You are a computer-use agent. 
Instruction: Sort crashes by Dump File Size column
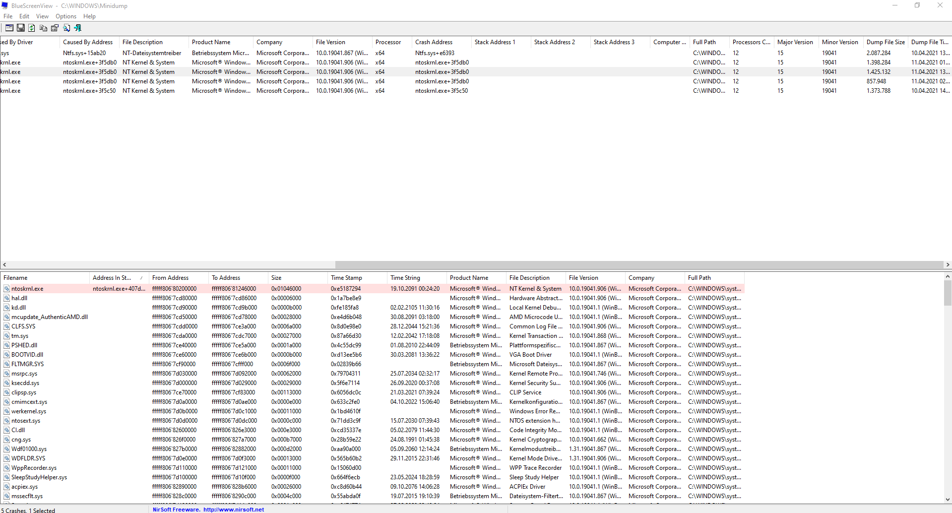tap(886, 42)
